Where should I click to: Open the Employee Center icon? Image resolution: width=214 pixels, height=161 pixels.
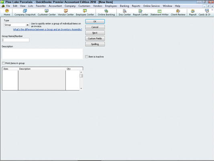coord(85,12)
